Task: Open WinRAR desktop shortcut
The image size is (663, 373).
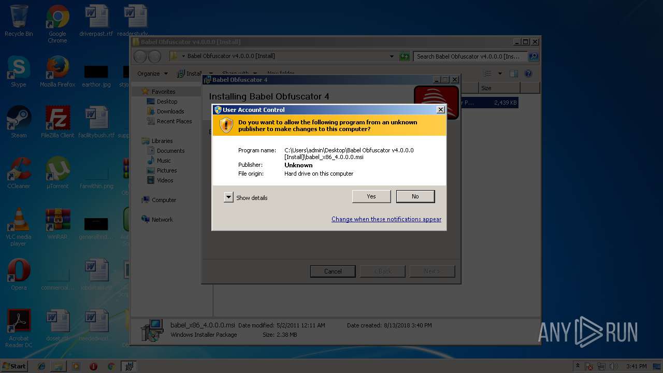Action: 57,224
